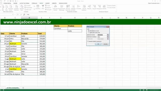Open the Name Box dropdown arrow
Screen dimensions: 161x91
[x=13, y=15]
